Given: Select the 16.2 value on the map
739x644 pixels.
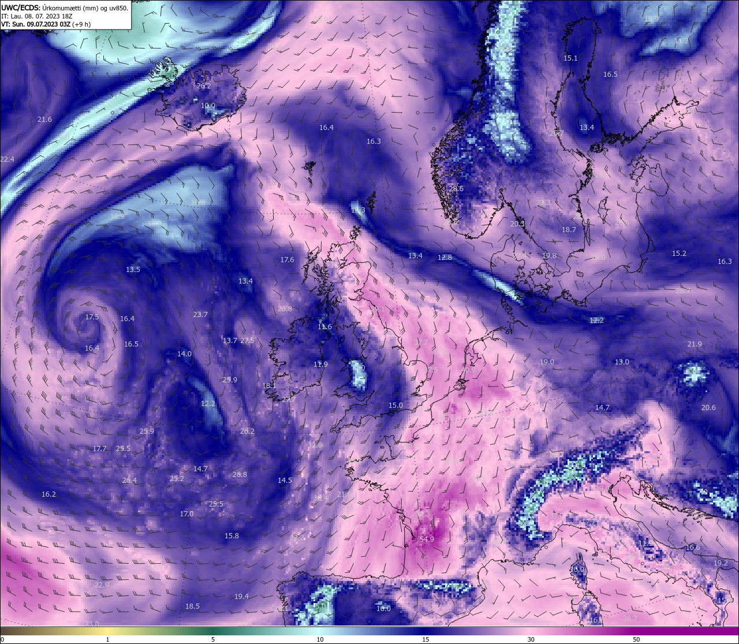Looking at the screenshot, I should [48, 494].
